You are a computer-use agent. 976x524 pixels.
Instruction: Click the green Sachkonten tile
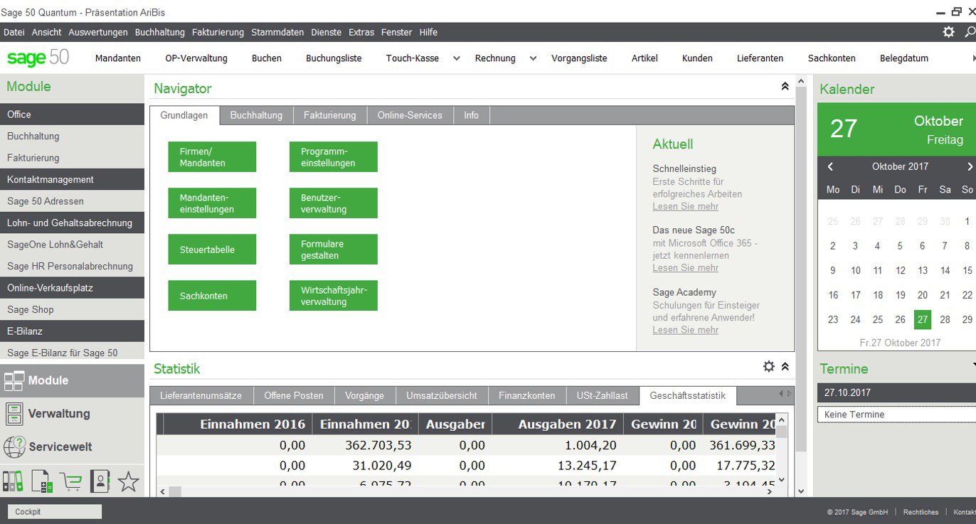[x=212, y=296]
